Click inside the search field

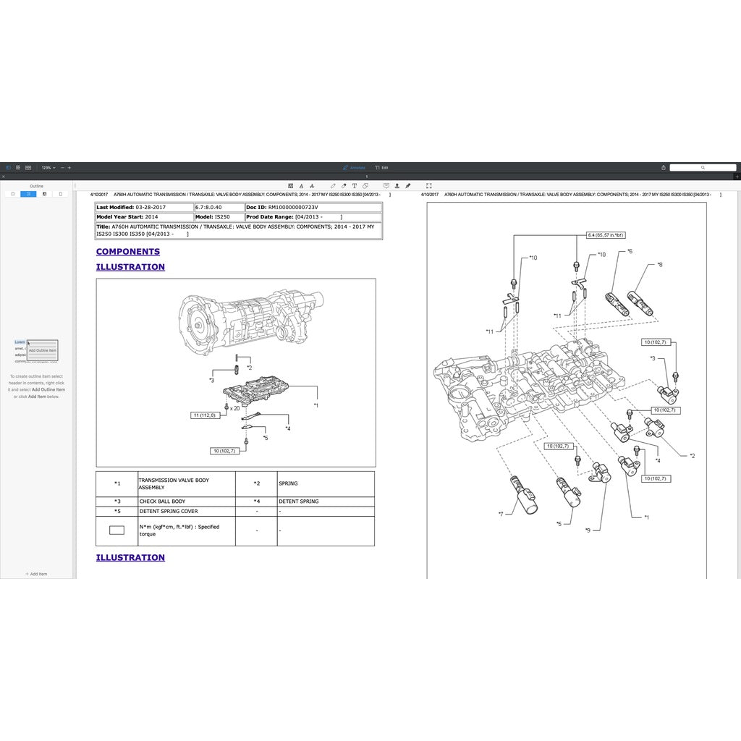pos(703,167)
